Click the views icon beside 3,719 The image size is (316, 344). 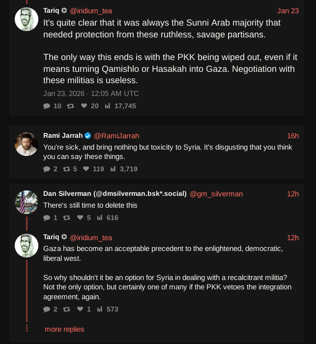click(113, 169)
